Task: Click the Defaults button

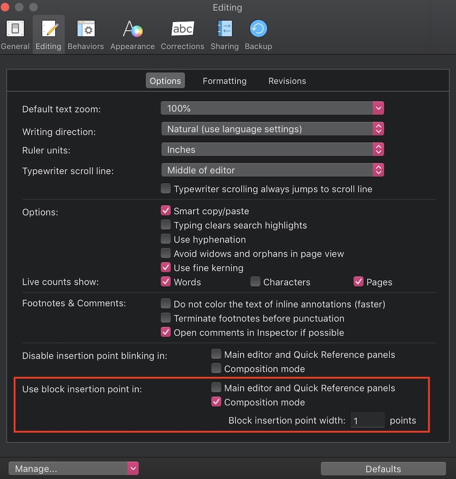Action: coord(383,469)
